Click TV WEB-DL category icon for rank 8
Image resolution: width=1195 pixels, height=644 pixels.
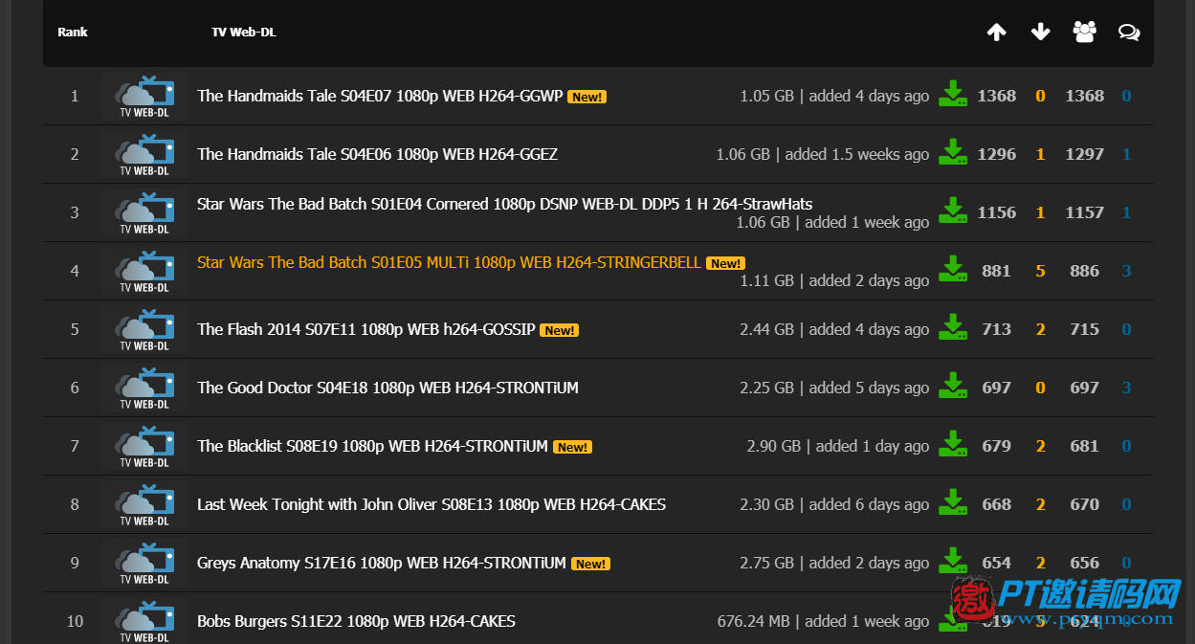click(144, 505)
